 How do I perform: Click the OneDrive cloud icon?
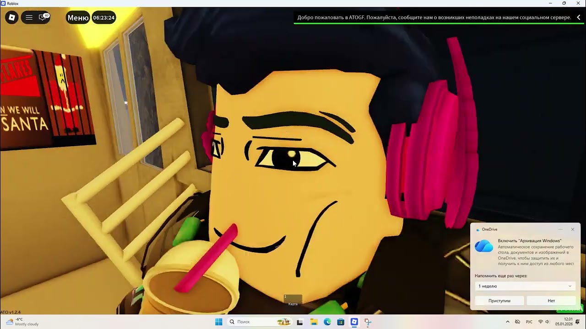484,246
